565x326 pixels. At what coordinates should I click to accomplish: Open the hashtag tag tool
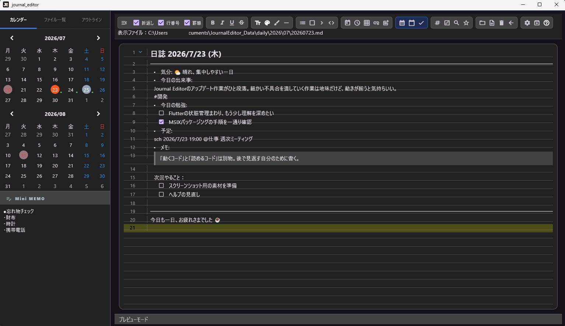tap(437, 23)
